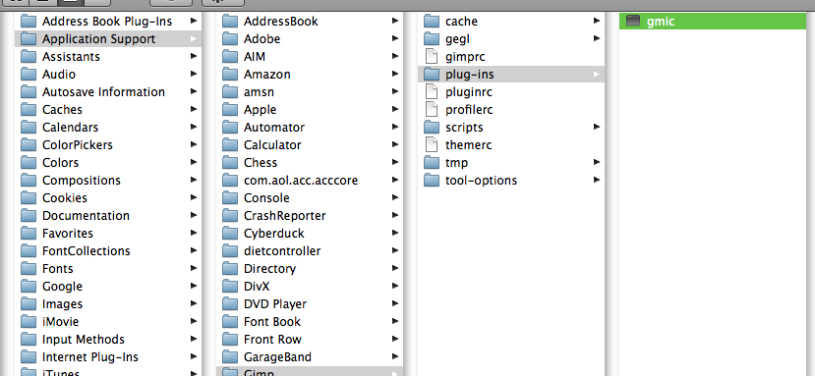Click the DivX folder icon
Image resolution: width=815 pixels, height=376 pixels.
[x=230, y=286]
